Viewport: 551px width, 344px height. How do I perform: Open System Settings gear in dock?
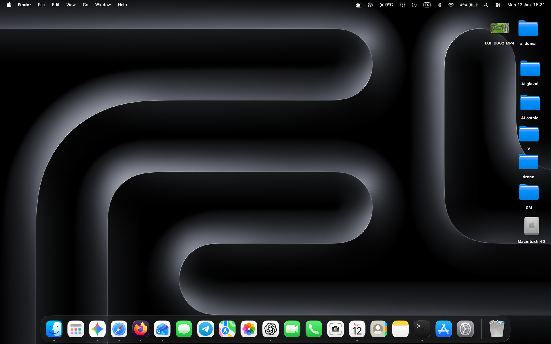coord(465,329)
